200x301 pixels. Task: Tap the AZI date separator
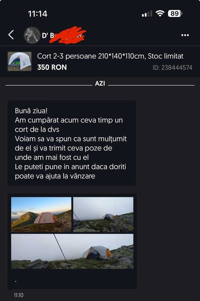tap(100, 83)
